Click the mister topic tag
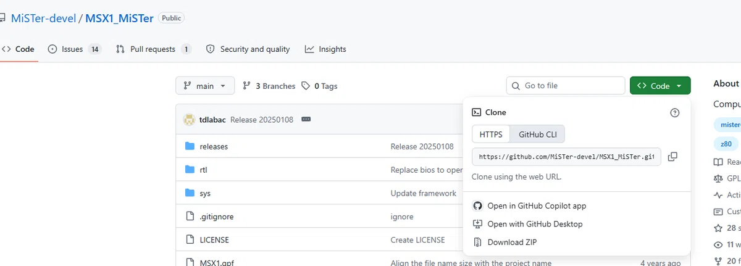 pyautogui.click(x=728, y=124)
